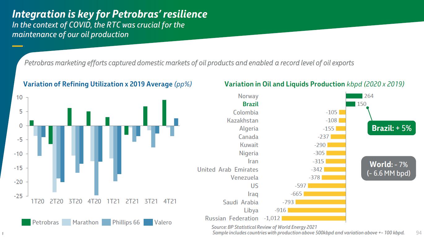Click the green Petrobras legend swatch
Image resolution: width=424 pixels, height=238 pixels.
click(x=26, y=222)
